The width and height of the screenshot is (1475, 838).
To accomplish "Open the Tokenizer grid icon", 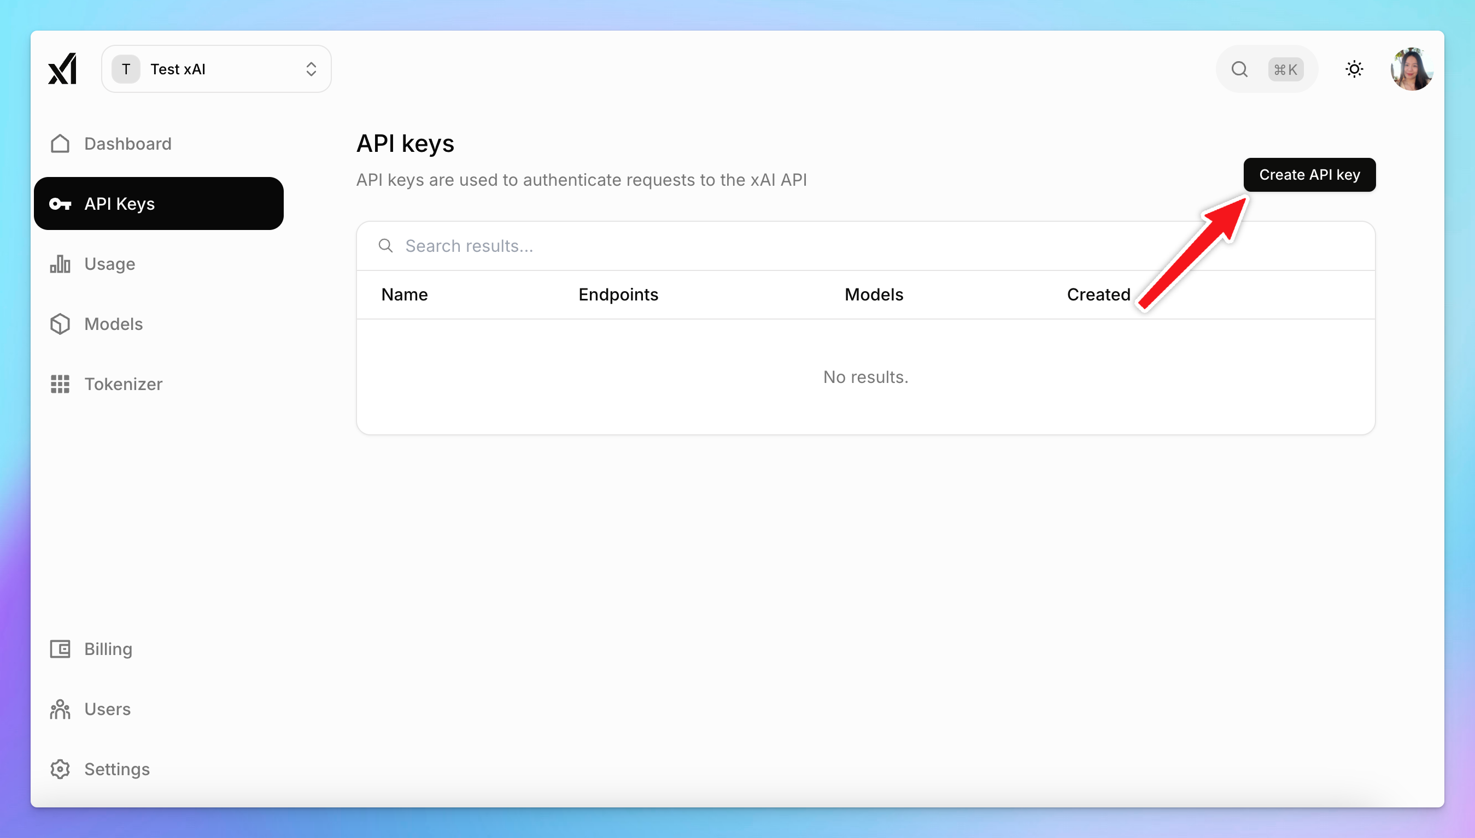I will click(60, 384).
